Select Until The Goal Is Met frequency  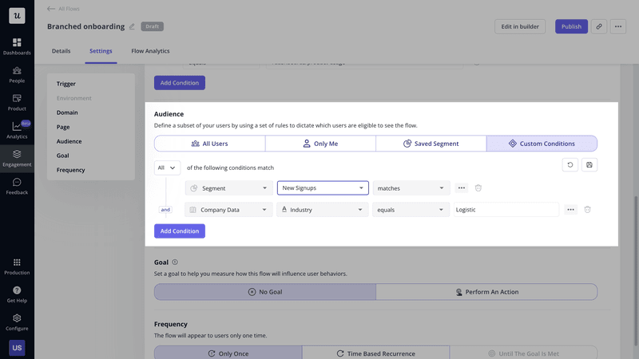(x=524, y=353)
